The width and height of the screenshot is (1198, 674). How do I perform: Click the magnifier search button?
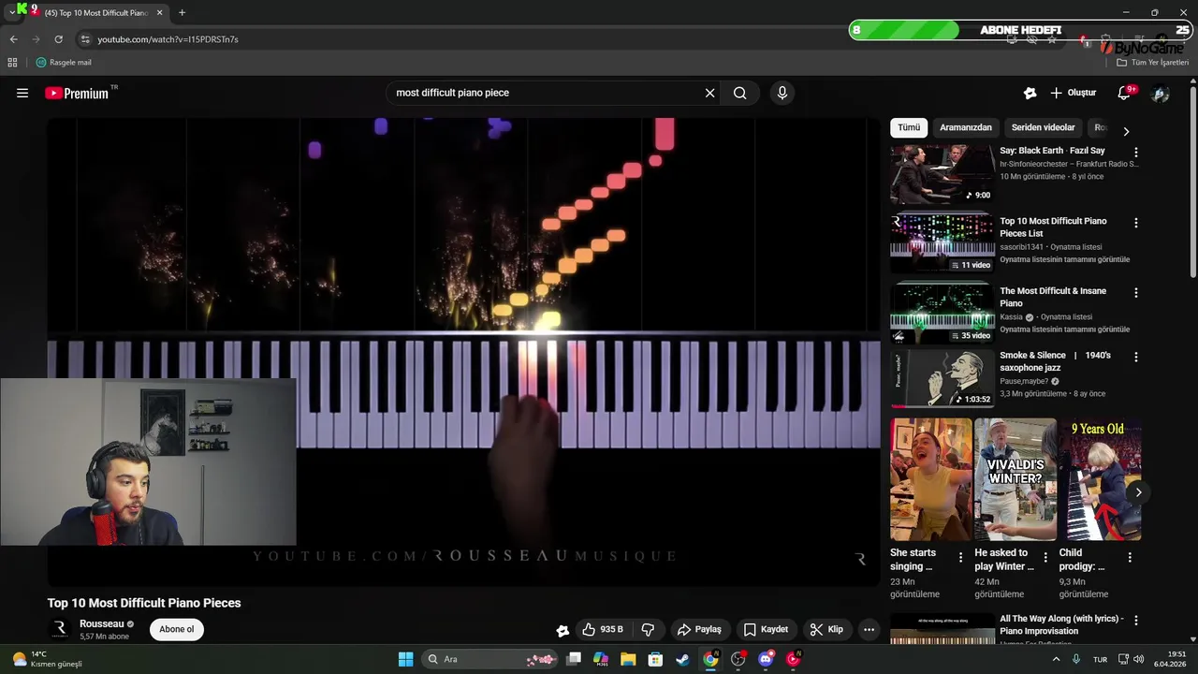740,93
